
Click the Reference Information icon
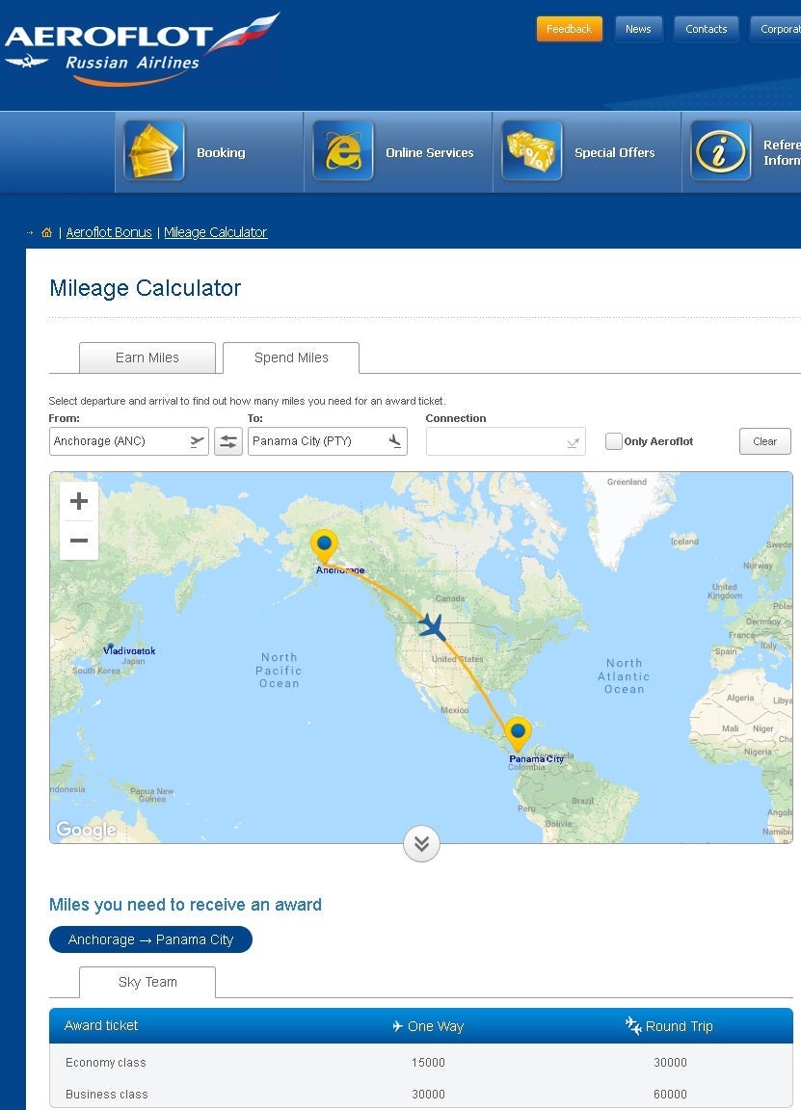(721, 151)
